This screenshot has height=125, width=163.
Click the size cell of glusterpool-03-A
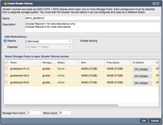(89, 83)
